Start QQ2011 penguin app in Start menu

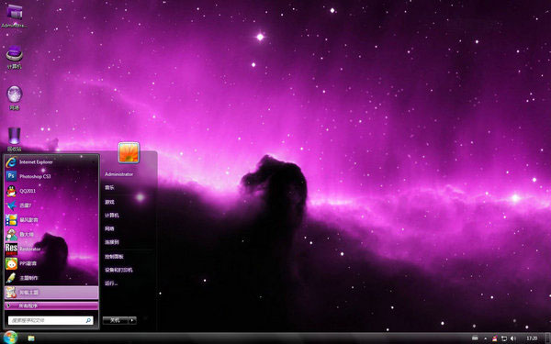click(51, 191)
